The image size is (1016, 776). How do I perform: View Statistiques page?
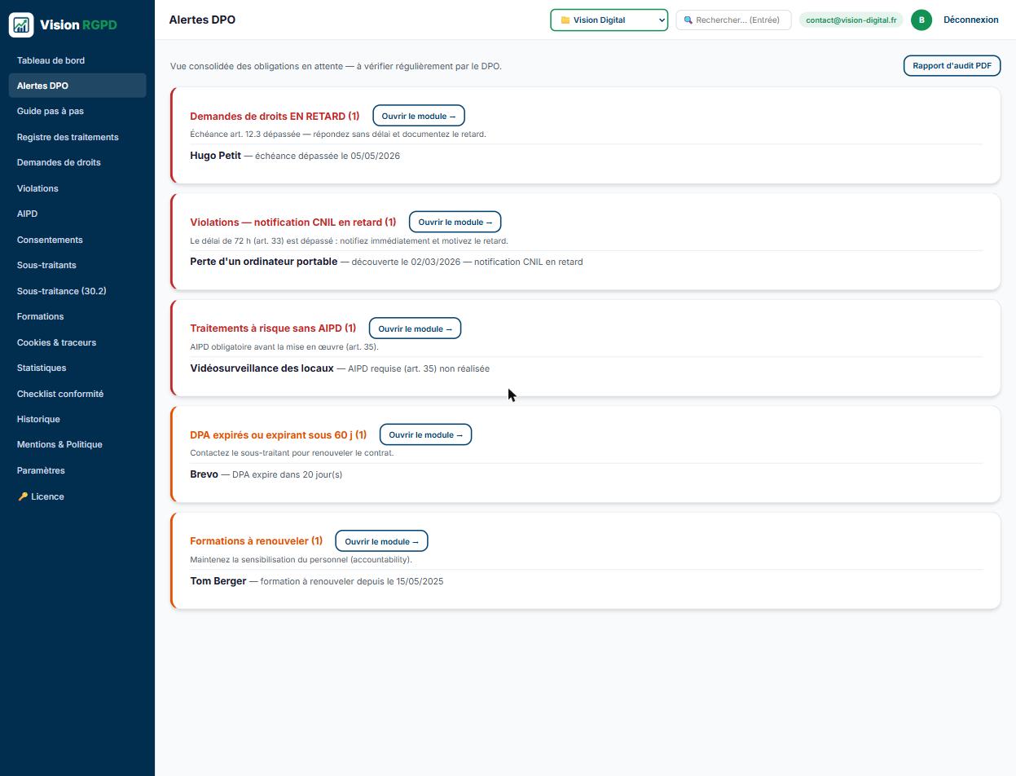(77, 368)
